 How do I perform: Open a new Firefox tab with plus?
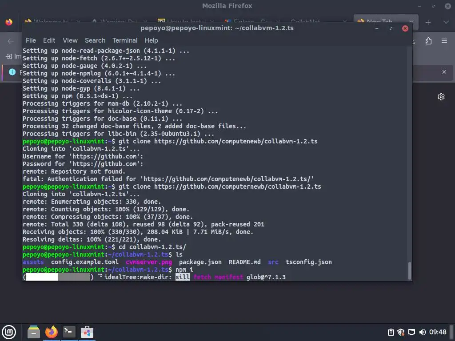click(428, 22)
